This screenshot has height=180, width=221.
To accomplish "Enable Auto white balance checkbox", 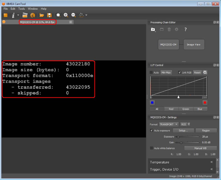I will pyautogui.click(x=151, y=148).
